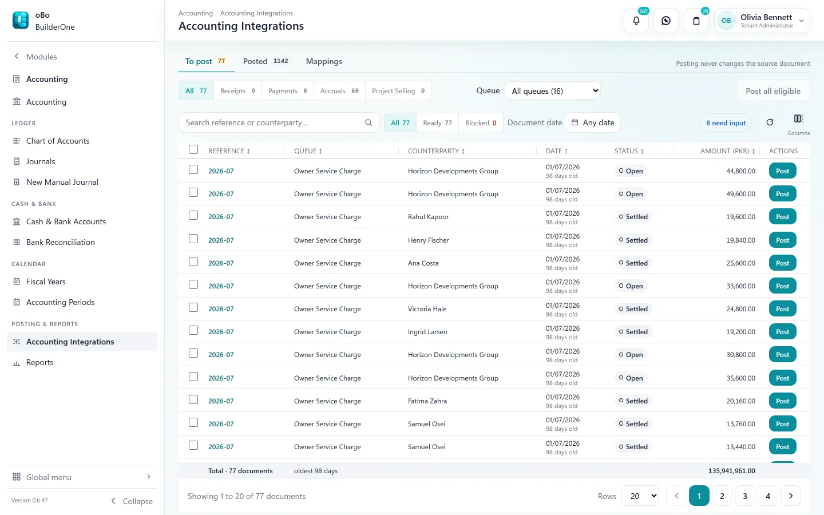This screenshot has height=515, width=824.
Task: Check the Victoria Hale row checkbox
Action: point(193,307)
